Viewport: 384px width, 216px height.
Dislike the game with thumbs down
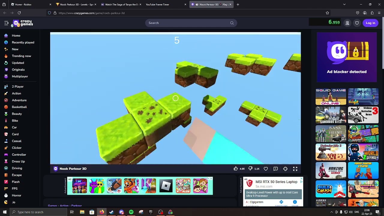pos(250,169)
